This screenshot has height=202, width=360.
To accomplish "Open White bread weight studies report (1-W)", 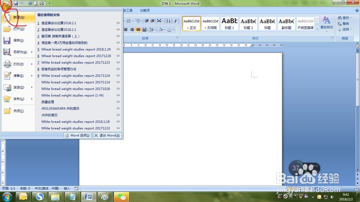I will pyautogui.click(x=72, y=95).
